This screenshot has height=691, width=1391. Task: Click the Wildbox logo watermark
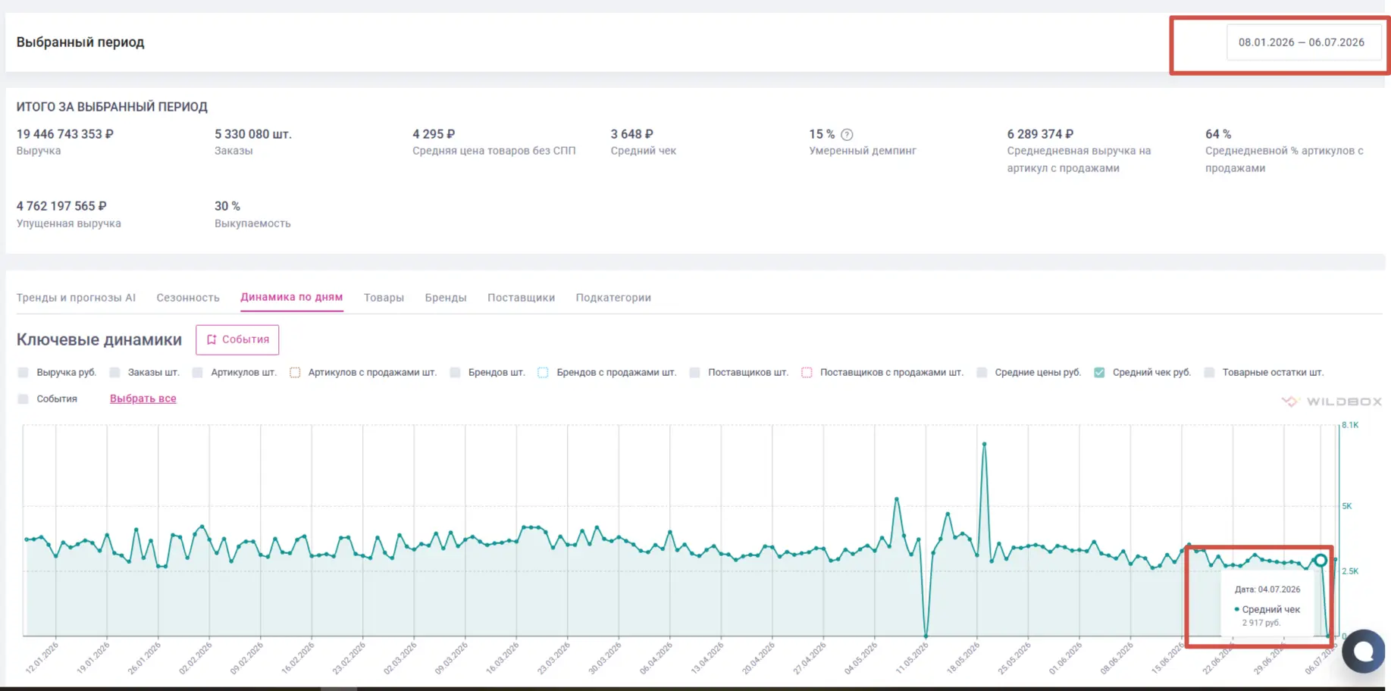point(1331,402)
